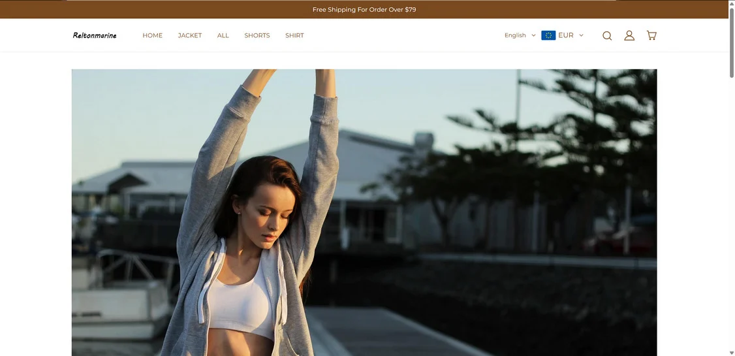Click the page vertical scrollbar thumb
This screenshot has height=356, width=735.
[x=732, y=42]
